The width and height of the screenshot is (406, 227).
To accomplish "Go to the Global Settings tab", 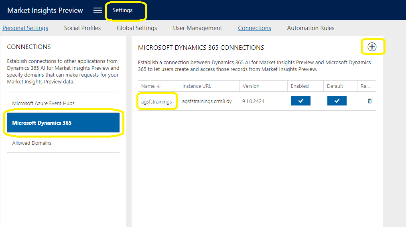I will 137,28.
